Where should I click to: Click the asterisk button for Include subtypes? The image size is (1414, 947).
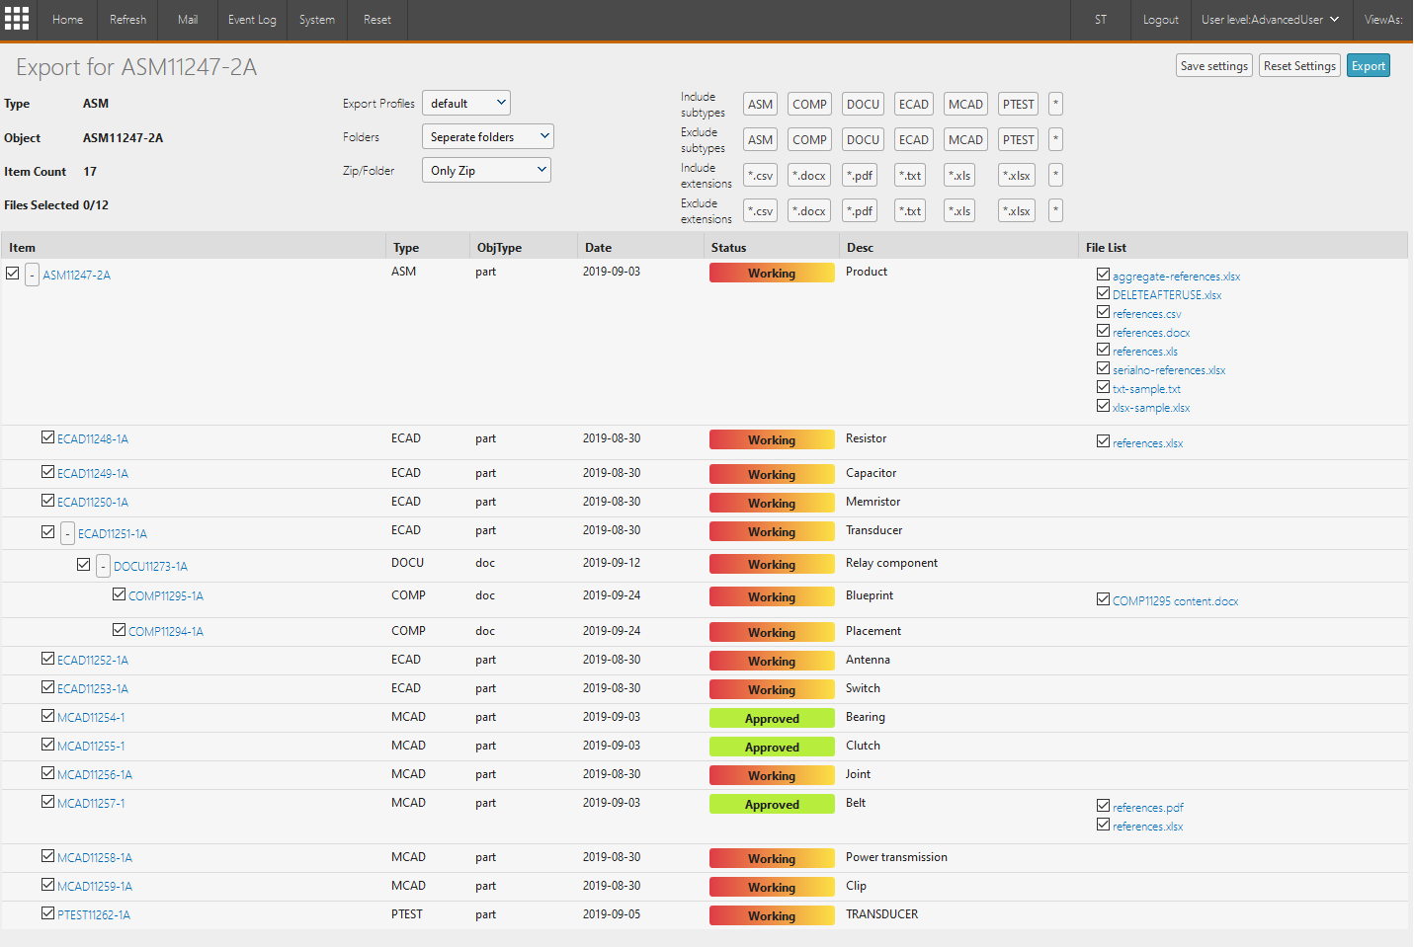pos(1055,104)
